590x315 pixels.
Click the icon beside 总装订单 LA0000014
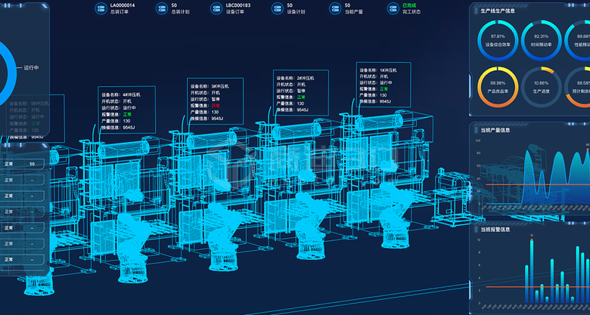coord(101,8)
